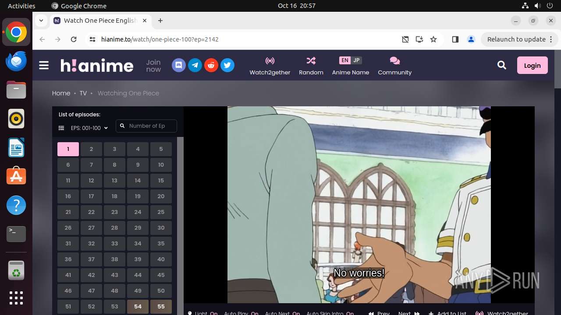
Task: Select episode 32
Action: [91, 244]
